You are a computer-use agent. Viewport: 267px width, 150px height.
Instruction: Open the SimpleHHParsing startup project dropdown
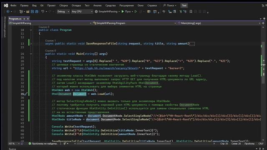click(x=119, y=12)
